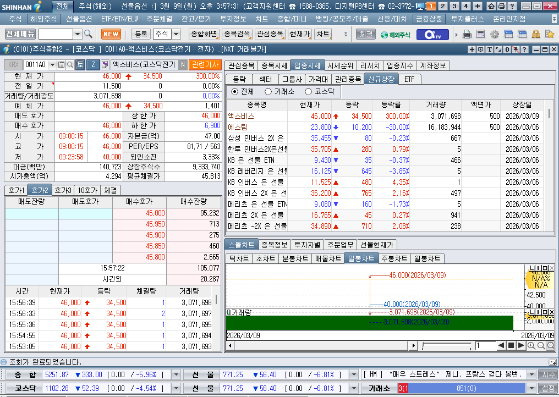
Task: Click the home icon in the title bar
Action: coord(491,6)
